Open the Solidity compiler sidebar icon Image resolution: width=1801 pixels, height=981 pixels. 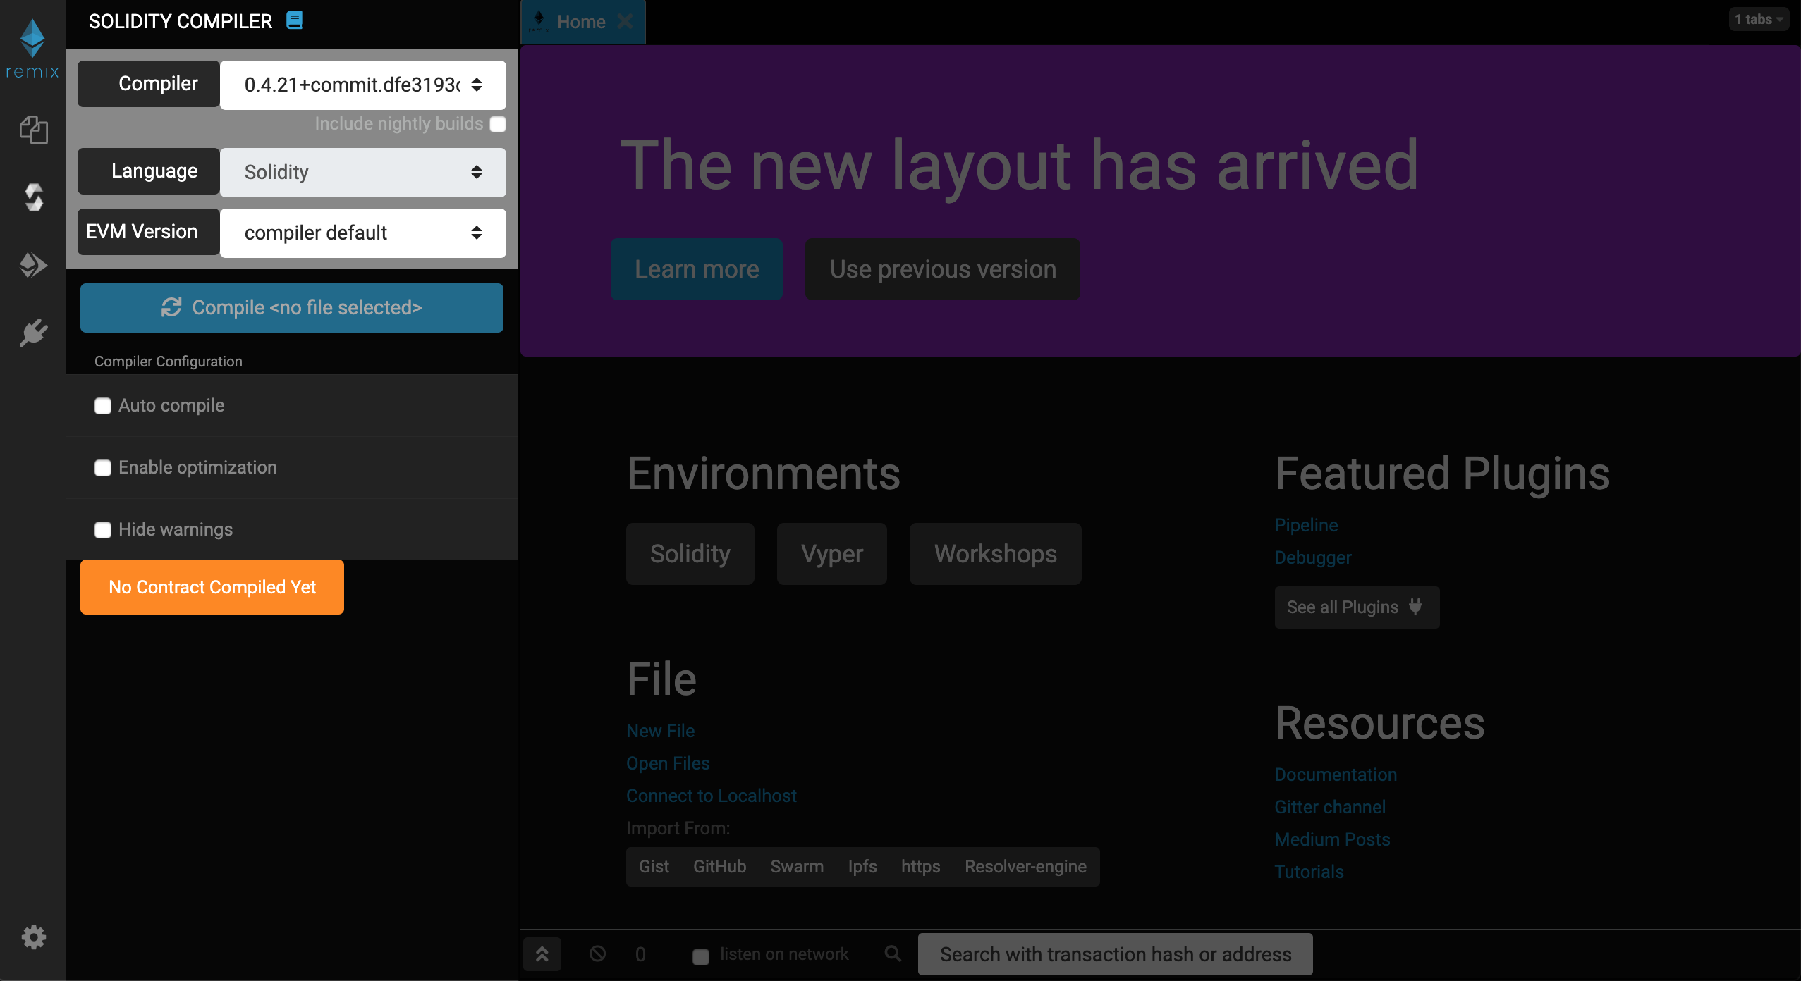(33, 197)
